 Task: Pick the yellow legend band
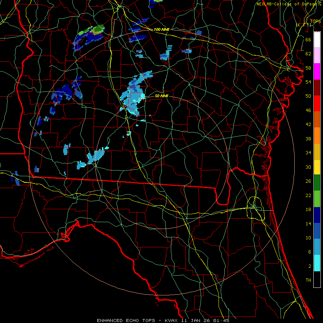317,167
